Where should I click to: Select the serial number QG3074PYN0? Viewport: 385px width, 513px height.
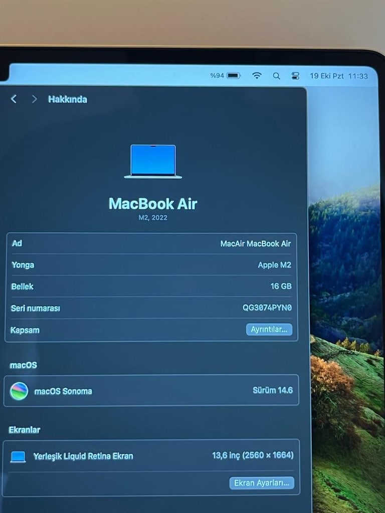(x=267, y=308)
